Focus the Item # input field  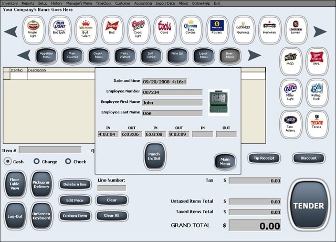click(50, 150)
